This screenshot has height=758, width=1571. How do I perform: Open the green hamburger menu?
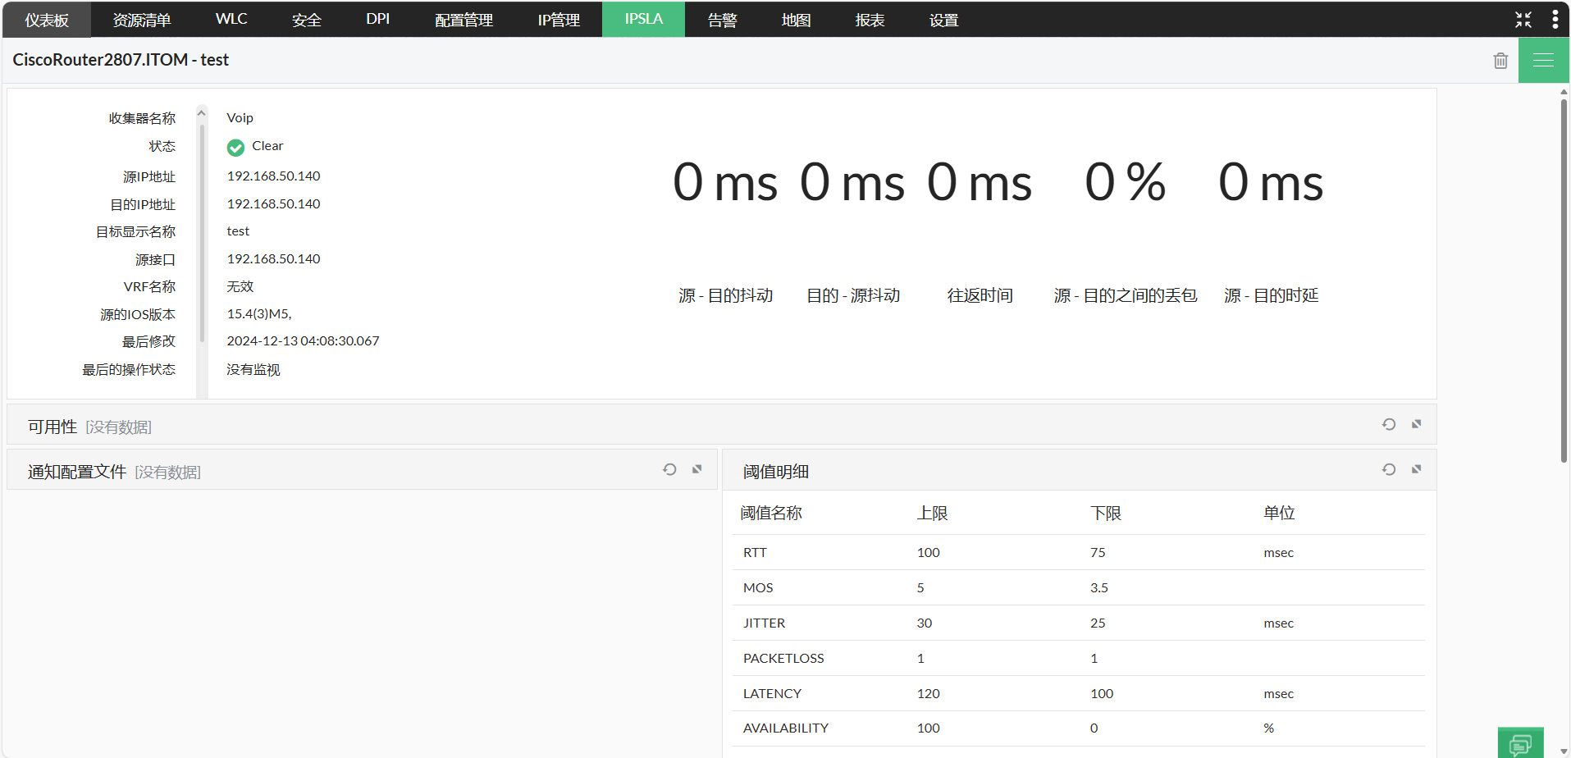point(1543,60)
